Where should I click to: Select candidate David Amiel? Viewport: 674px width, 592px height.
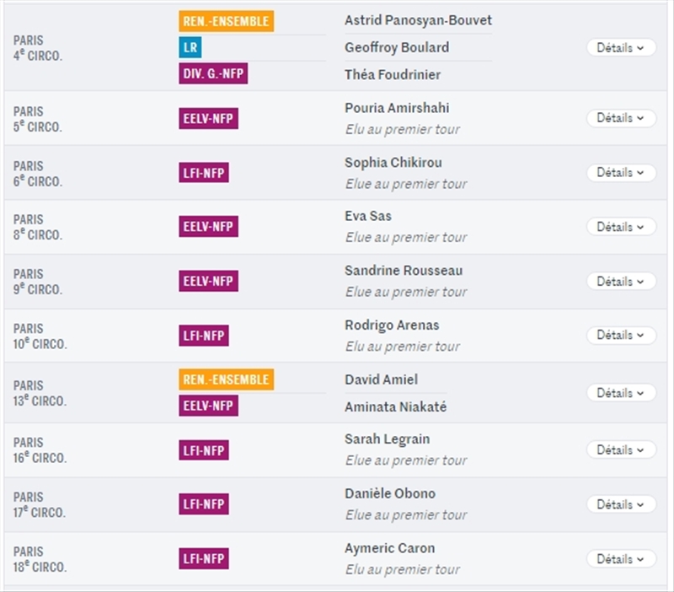(x=381, y=379)
